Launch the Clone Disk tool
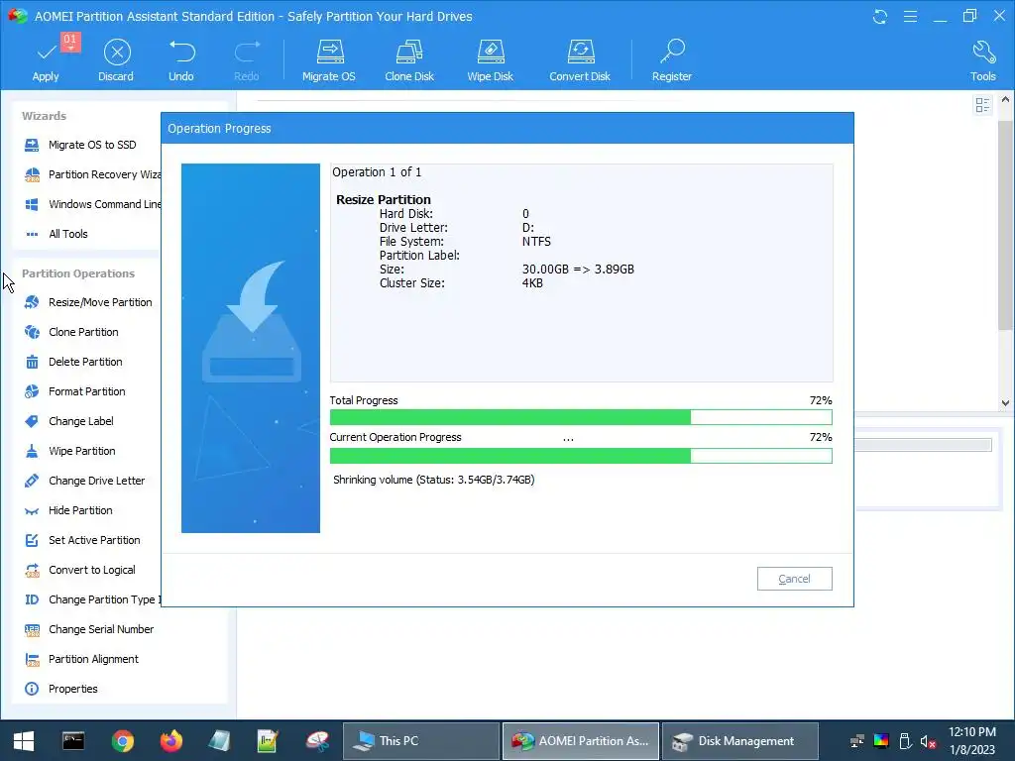1015x761 pixels. pos(409,59)
